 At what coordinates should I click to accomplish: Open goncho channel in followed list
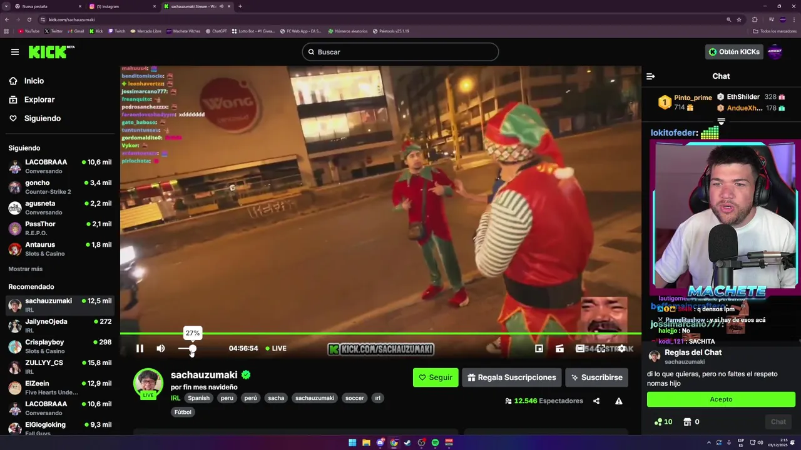(x=60, y=187)
